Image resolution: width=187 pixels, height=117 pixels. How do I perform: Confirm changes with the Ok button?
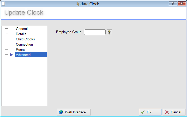(x=150, y=112)
